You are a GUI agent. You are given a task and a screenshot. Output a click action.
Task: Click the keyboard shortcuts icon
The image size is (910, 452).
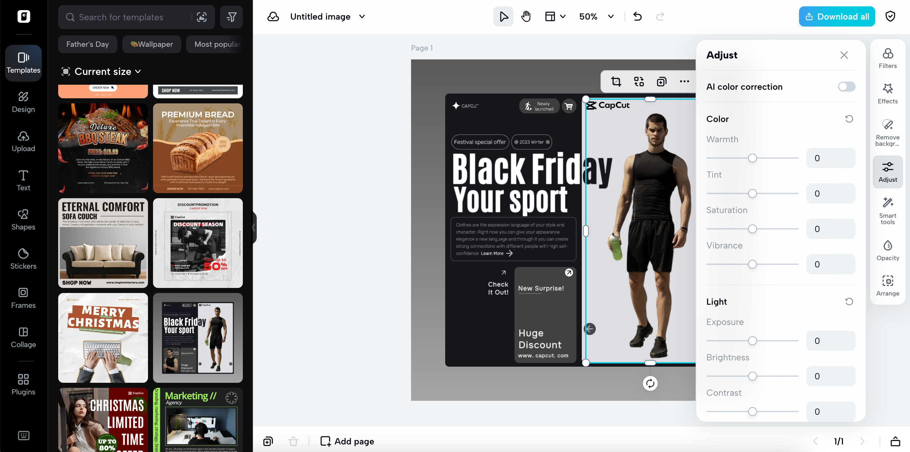click(23, 435)
